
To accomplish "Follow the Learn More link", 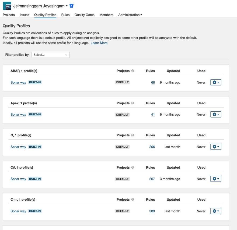I will tap(99, 43).
